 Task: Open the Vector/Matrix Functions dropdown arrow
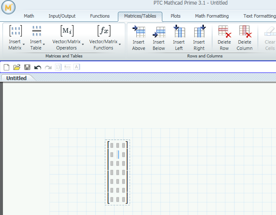tap(120, 44)
